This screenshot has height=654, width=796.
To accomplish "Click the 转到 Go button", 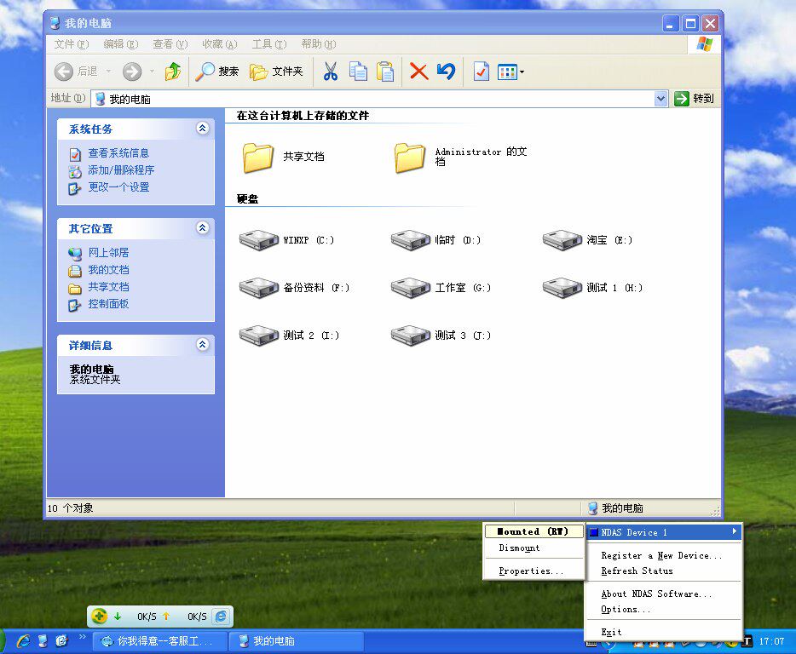I will 695,99.
